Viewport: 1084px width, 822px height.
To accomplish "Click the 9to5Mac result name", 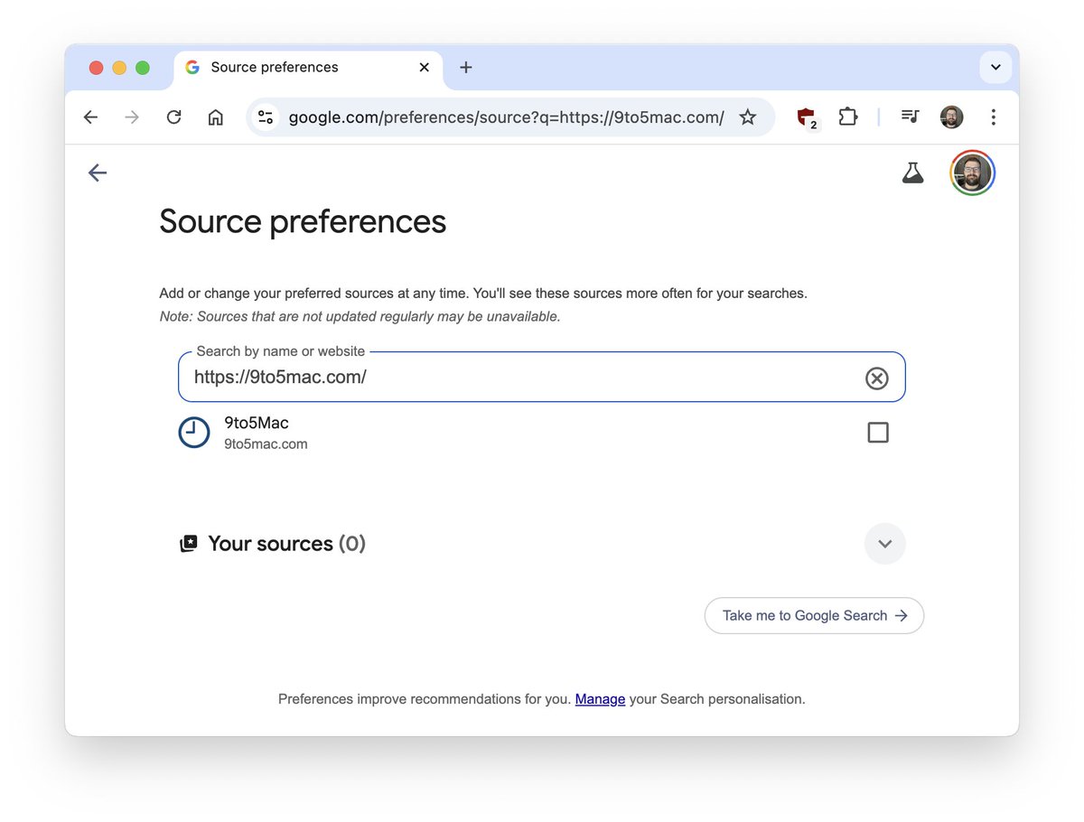I will (x=257, y=423).
